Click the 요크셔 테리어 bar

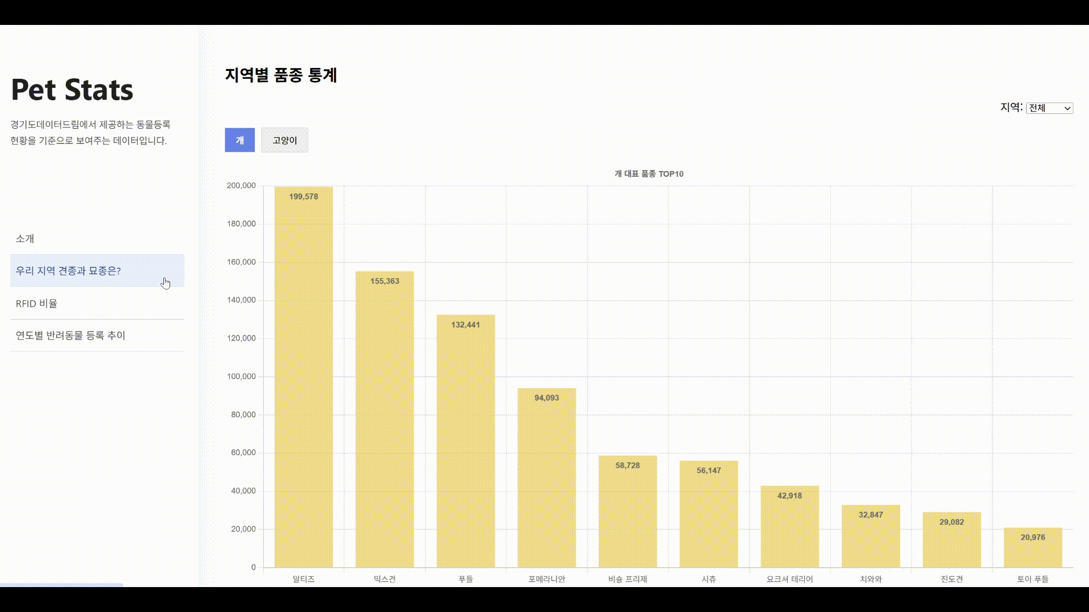click(790, 526)
